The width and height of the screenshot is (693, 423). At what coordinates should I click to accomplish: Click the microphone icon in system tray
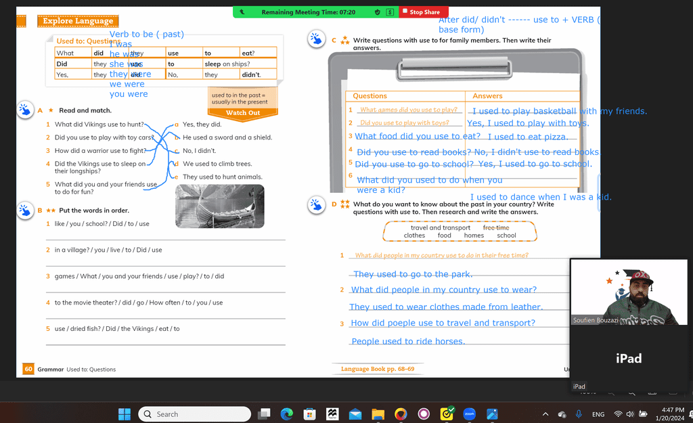(x=579, y=414)
